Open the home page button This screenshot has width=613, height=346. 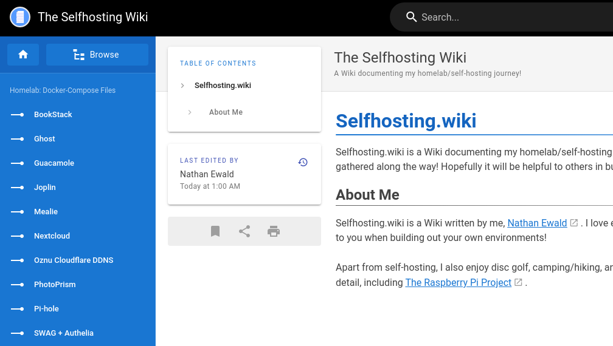pyautogui.click(x=23, y=55)
